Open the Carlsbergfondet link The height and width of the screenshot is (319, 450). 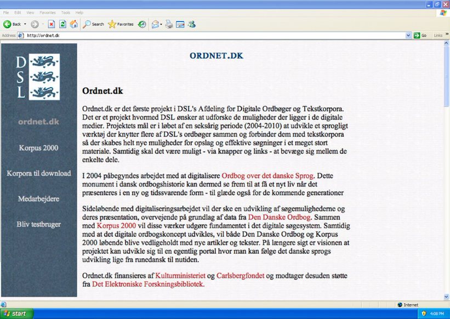(x=240, y=276)
